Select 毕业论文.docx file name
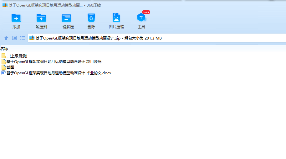The width and height of the screenshot is (286, 159). coord(59,73)
